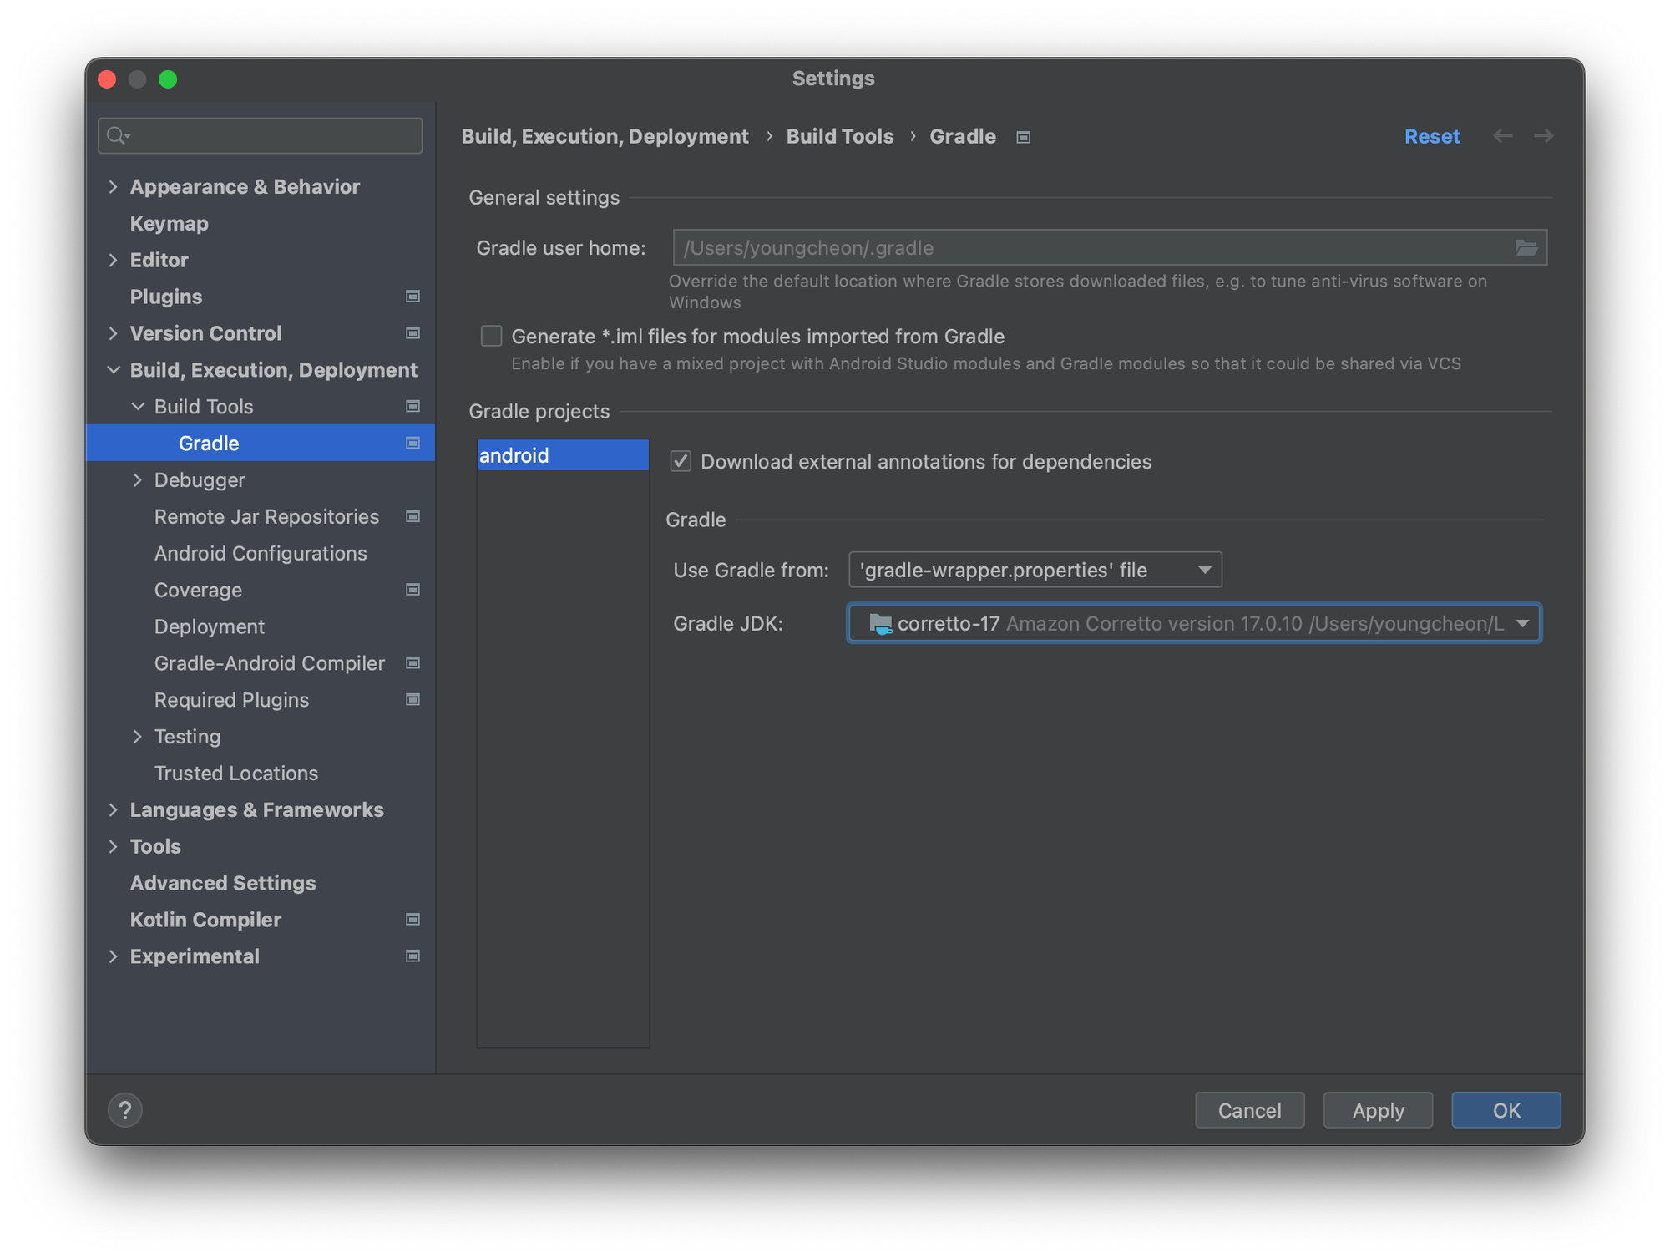Screen dimensions: 1670x1258
Task: Click the search magnifier icon in settings
Action: (x=117, y=135)
